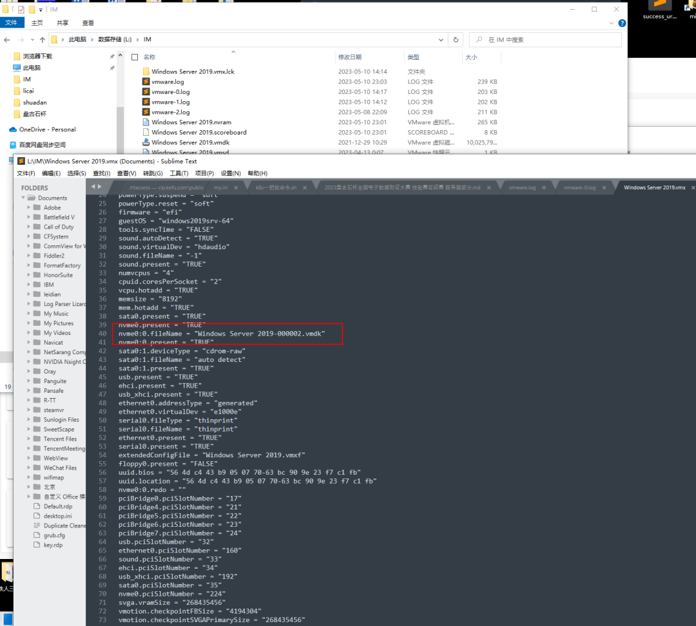
Task: Select the key.rdp file in sidebar
Action: 53,545
